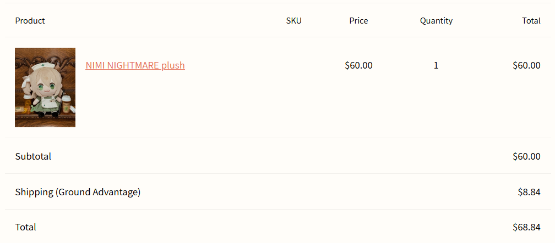Click the plush doll product thumbnail

45,88
